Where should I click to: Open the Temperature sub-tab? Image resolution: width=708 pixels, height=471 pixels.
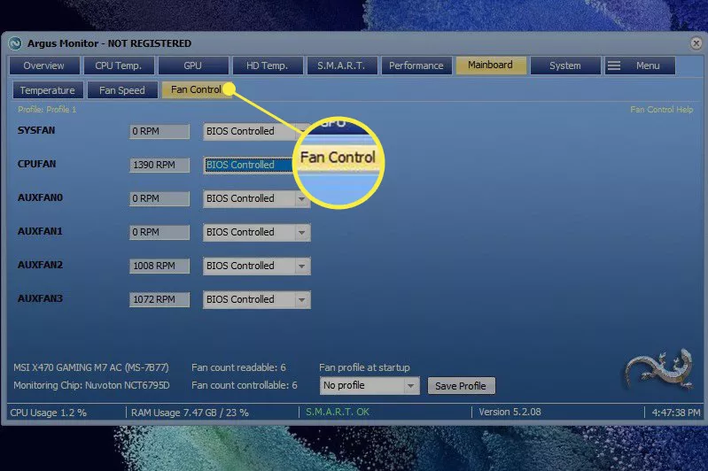(x=48, y=90)
